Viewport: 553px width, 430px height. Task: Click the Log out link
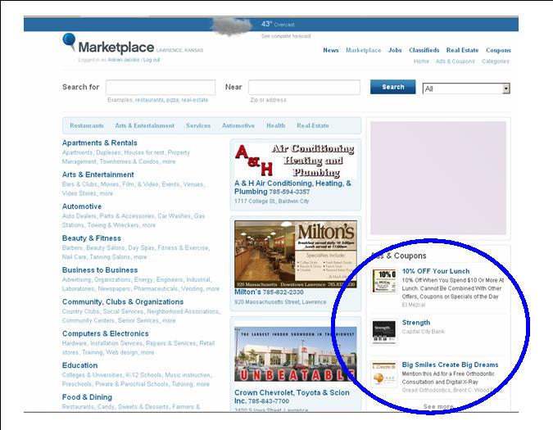pyautogui.click(x=152, y=60)
